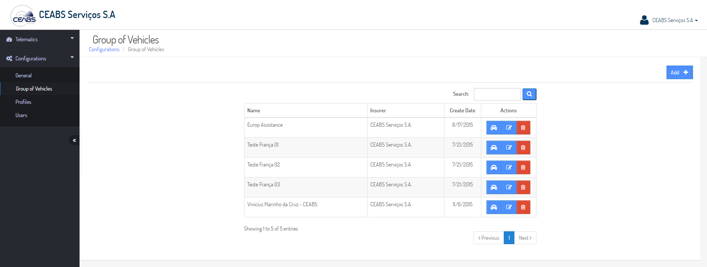Click the Showing 1 to 5 entries text
The width and height of the screenshot is (707, 267).
pos(271,229)
